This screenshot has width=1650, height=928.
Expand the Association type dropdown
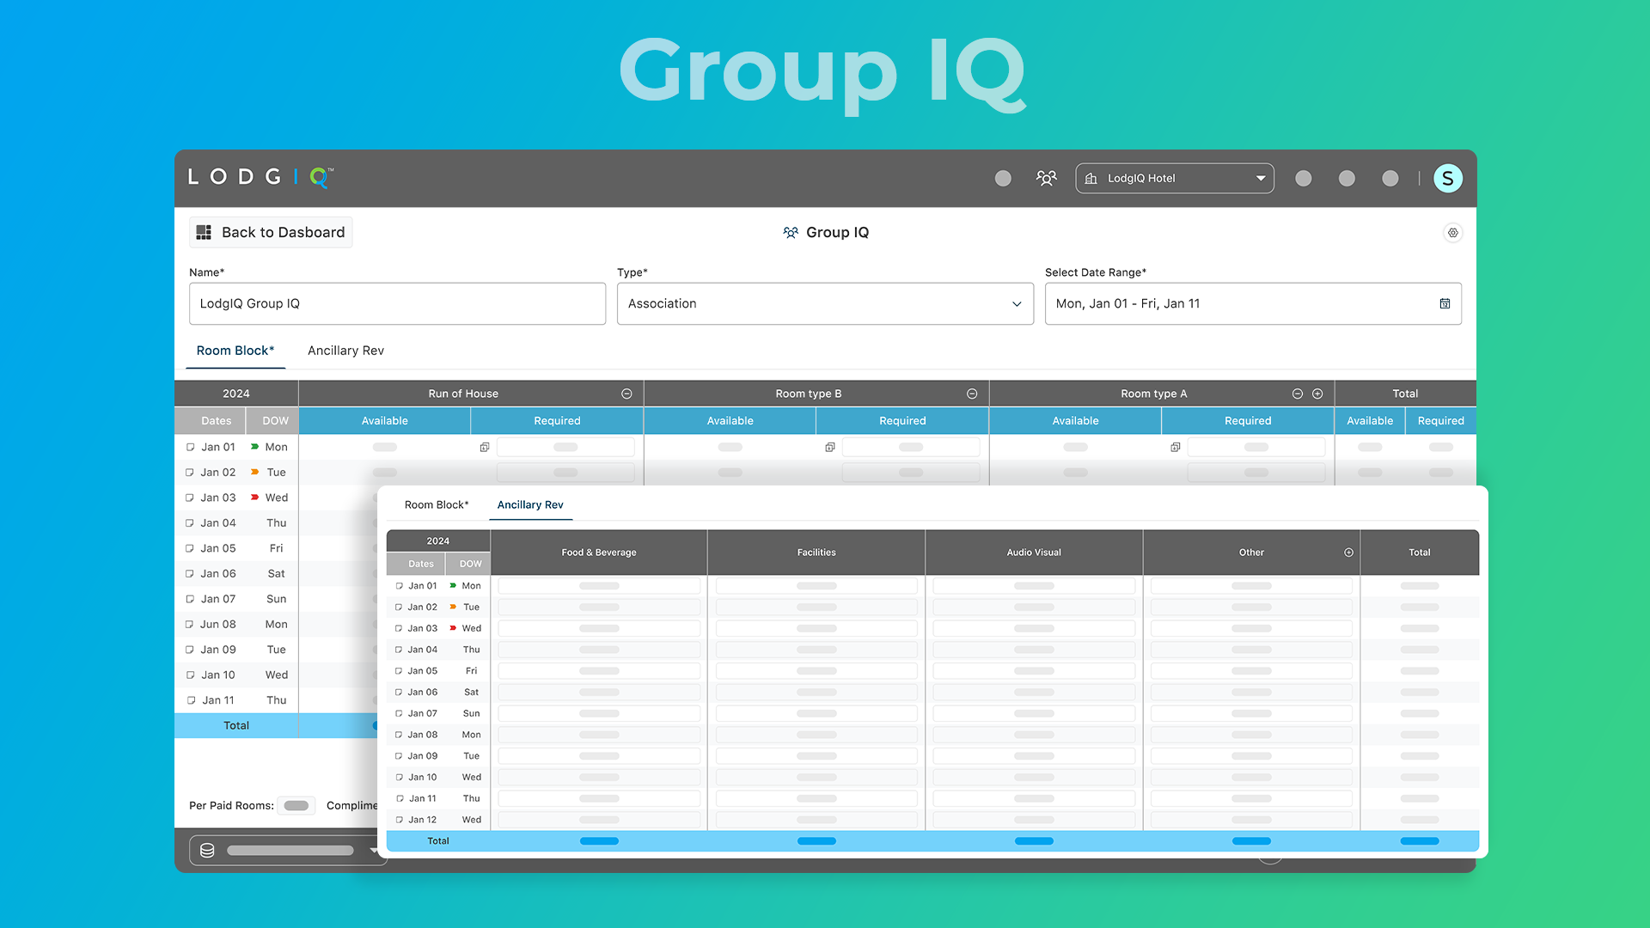point(825,303)
